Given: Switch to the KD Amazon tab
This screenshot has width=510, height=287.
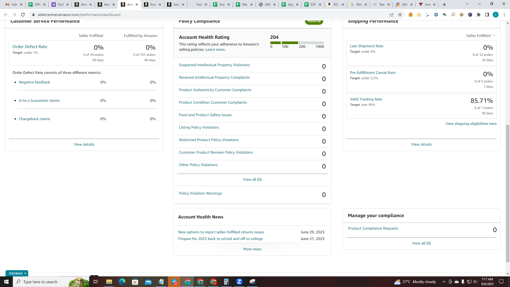Looking at the screenshot, I should (x=336, y=5).
